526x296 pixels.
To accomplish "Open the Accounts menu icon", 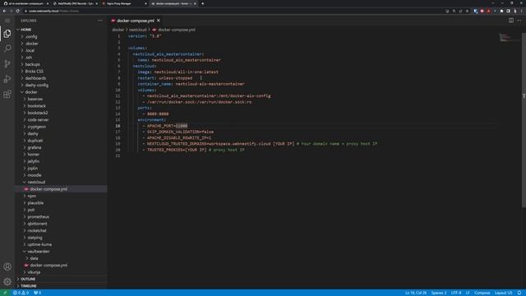I will pyautogui.click(x=7, y=266).
